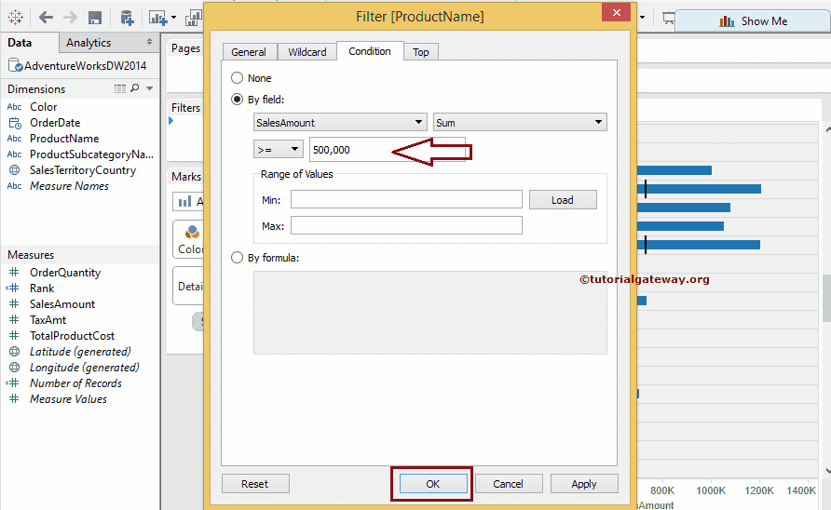Select the ProductSubcategoryNa... dimension
The image size is (831, 510).
tap(91, 154)
